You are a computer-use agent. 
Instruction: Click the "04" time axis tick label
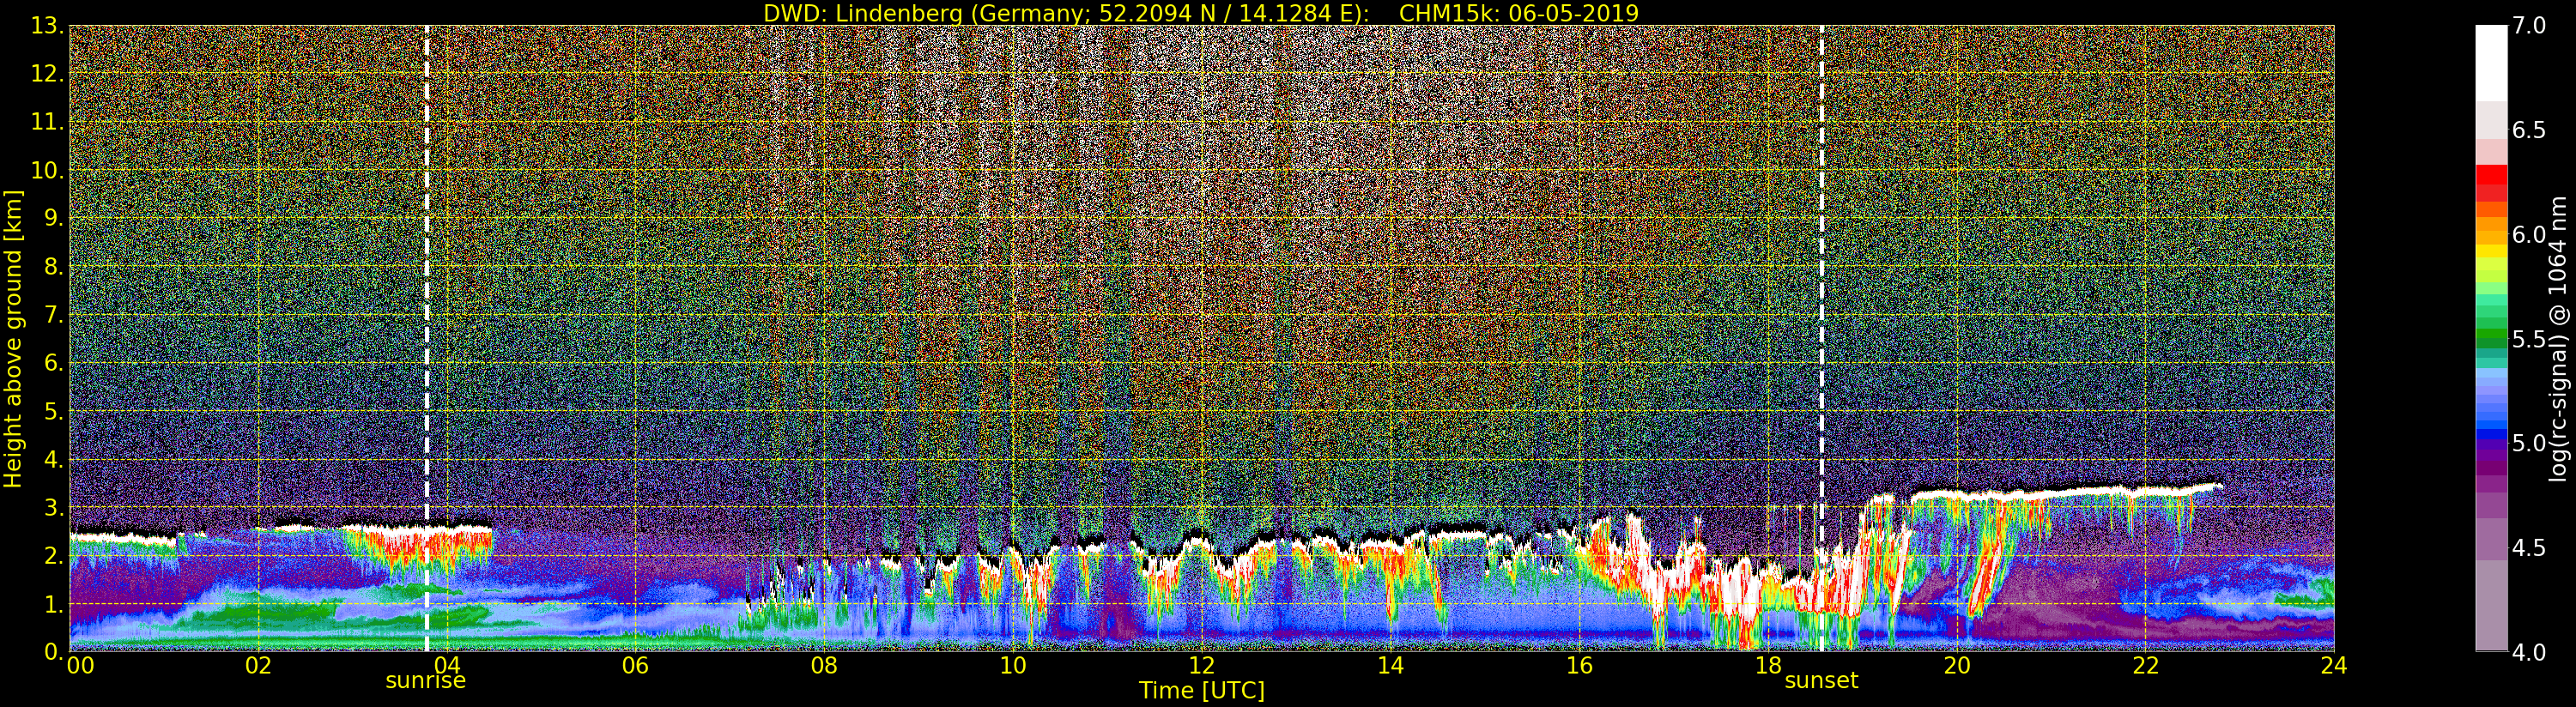[x=447, y=666]
